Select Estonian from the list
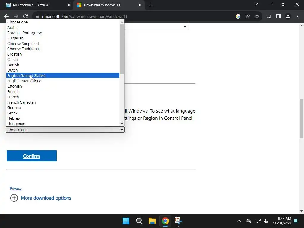Screen dimensions: 304x228 tap(63, 86)
